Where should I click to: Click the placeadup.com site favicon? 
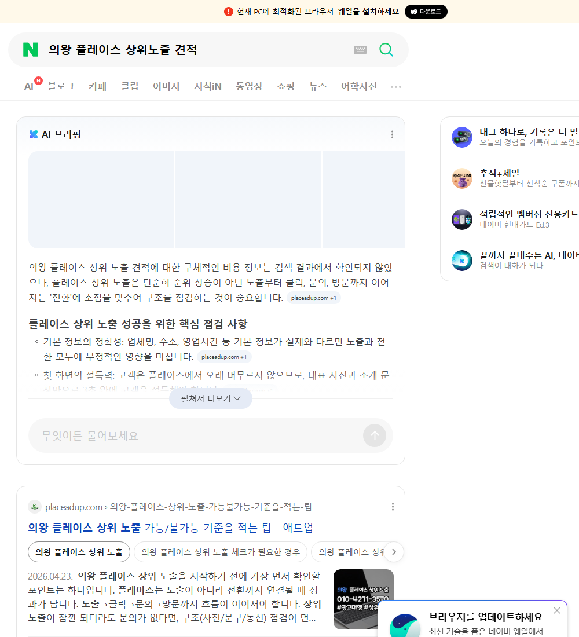pos(35,507)
